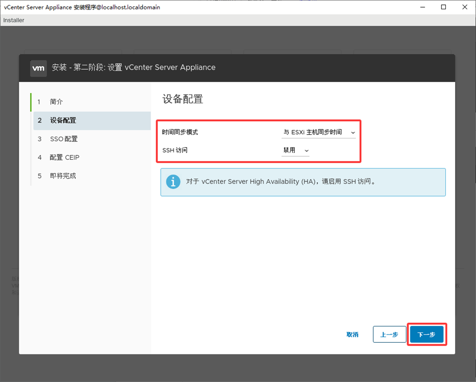Jump to step 3 SSO 配置
The width and height of the screenshot is (476, 382).
click(x=64, y=139)
